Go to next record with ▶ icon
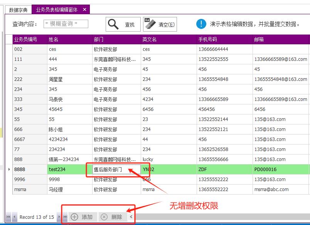Viewport: 310px width, 225px height. (59, 217)
